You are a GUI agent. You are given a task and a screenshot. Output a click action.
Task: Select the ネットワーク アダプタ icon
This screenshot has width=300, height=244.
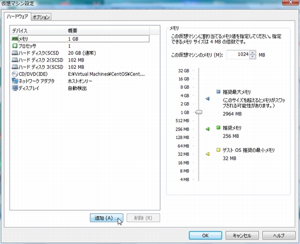tap(15, 81)
